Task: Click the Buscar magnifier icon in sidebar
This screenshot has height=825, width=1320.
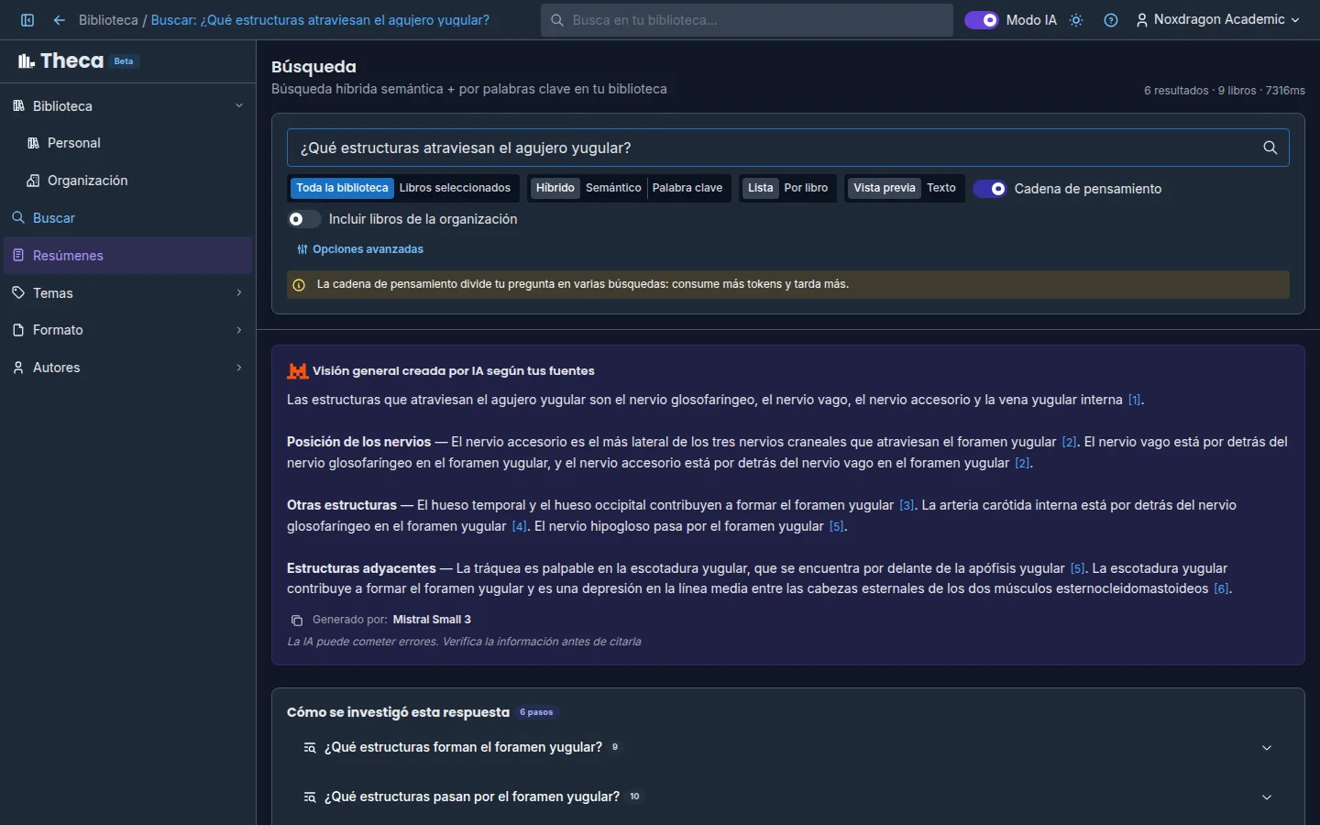Action: click(x=18, y=218)
